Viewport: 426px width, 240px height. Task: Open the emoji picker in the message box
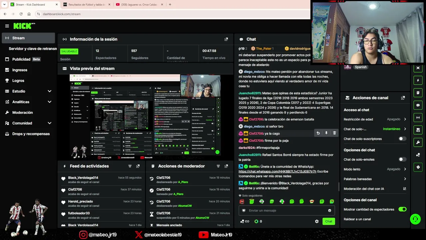coord(329,210)
